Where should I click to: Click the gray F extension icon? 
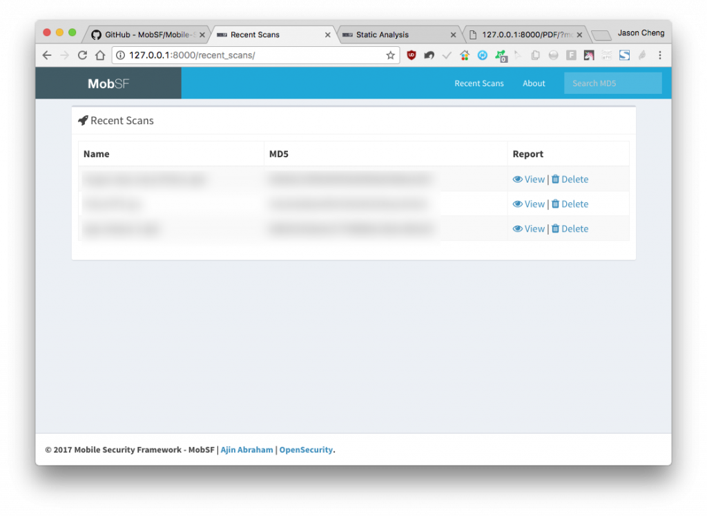(x=571, y=55)
